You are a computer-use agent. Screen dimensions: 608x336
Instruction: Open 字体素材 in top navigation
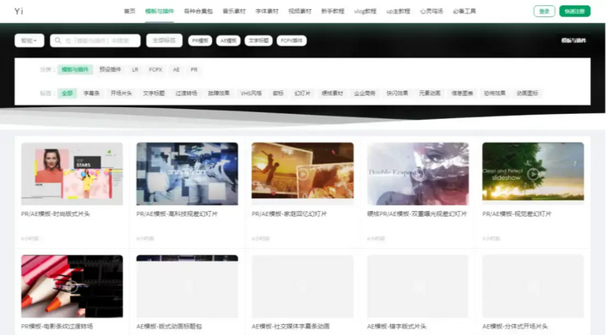(x=267, y=11)
